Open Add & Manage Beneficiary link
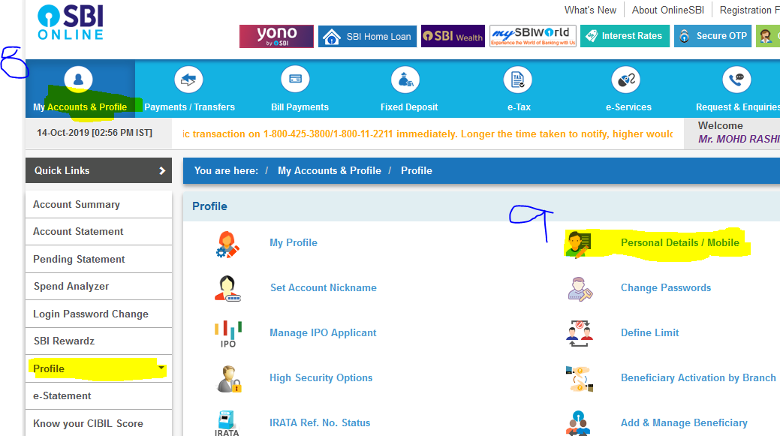The width and height of the screenshot is (780, 436). (684, 422)
